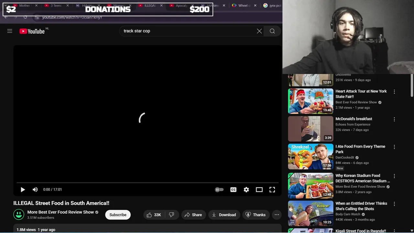The image size is (414, 233).
Task: Open the channel's green smiley avatar
Action: pos(19,215)
